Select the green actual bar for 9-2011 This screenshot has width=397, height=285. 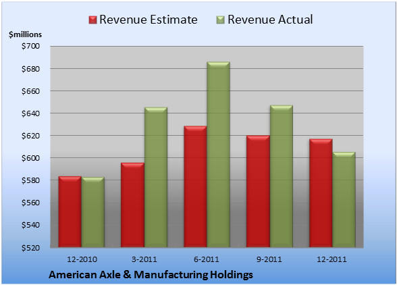281,176
